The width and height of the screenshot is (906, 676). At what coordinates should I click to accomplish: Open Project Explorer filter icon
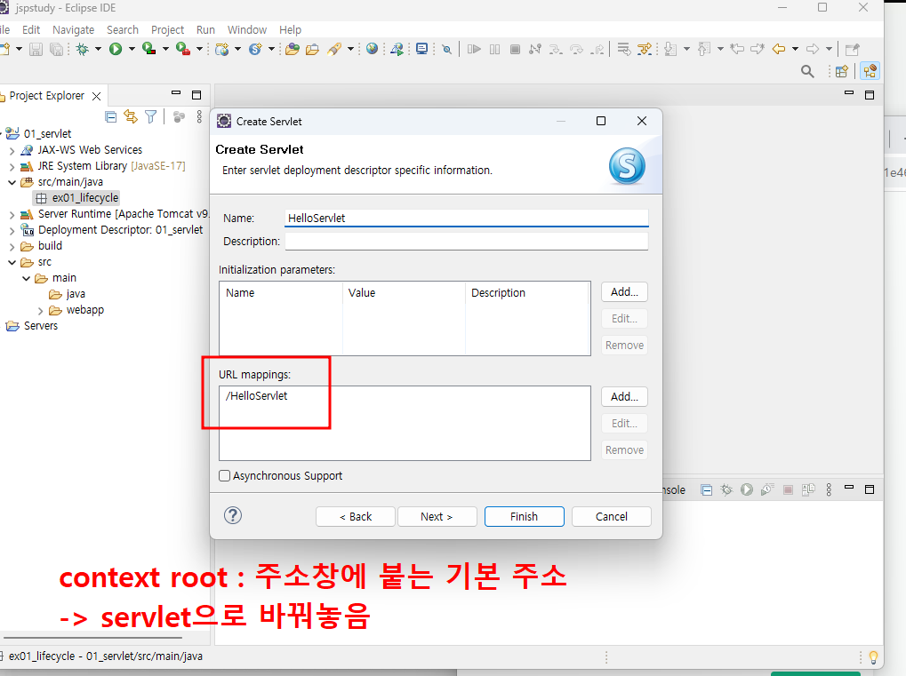[x=151, y=117]
